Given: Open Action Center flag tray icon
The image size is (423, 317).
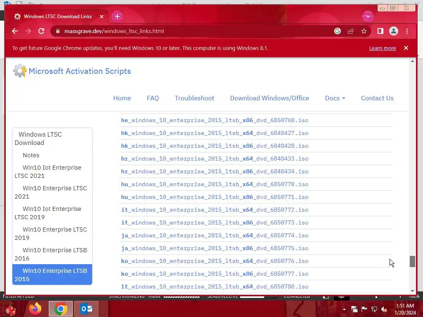Looking at the screenshot, I should coord(364,309).
